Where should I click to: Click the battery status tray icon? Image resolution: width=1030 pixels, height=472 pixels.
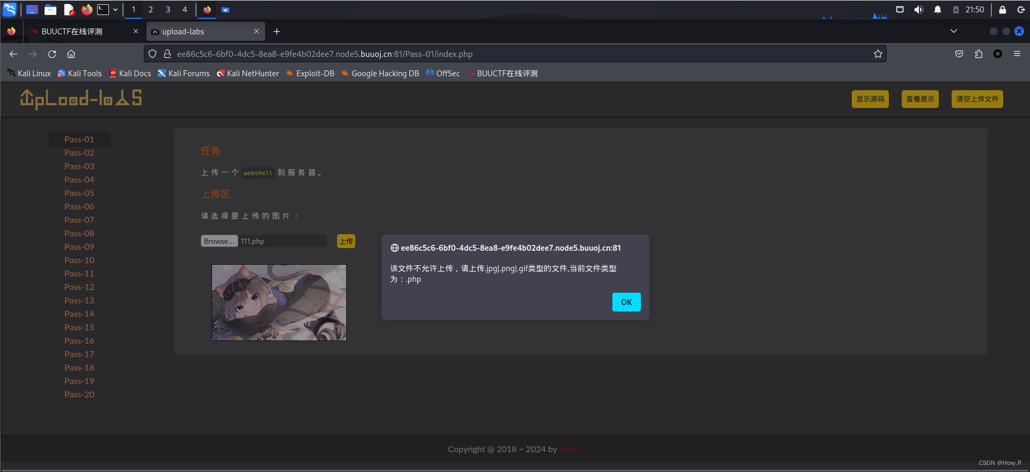956,10
